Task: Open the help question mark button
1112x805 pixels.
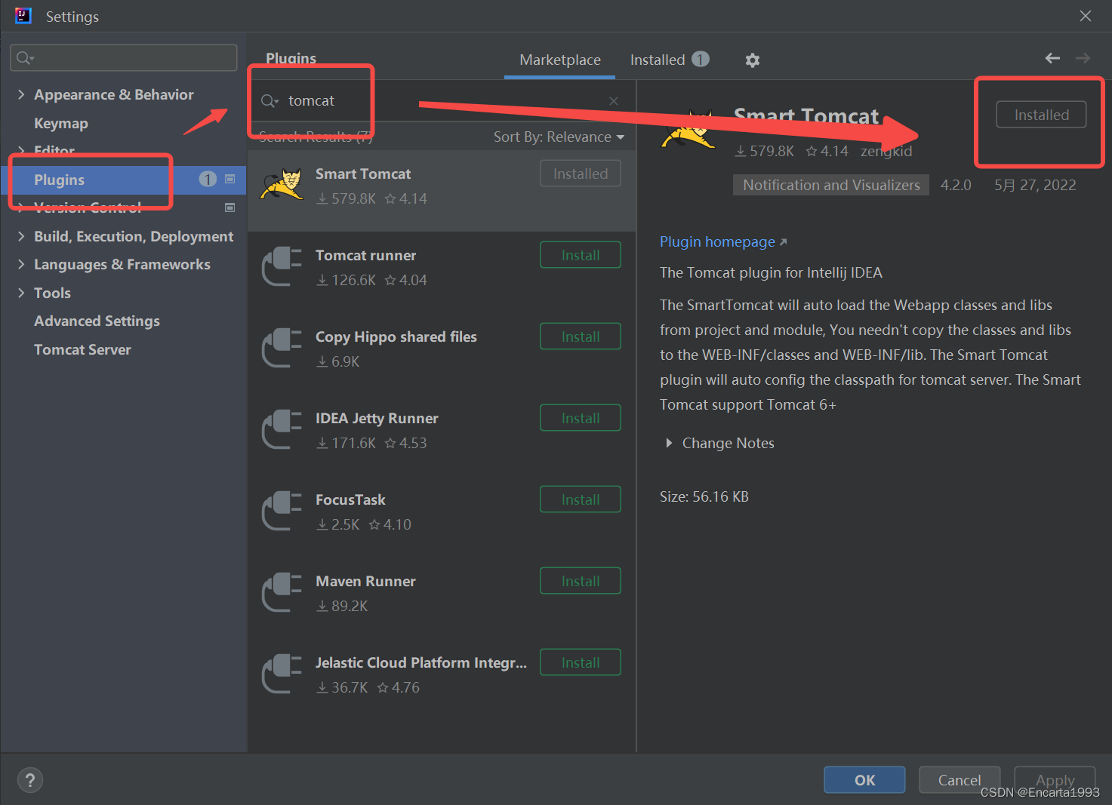Action: pyautogui.click(x=30, y=780)
